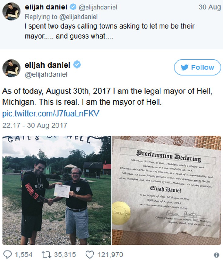Click the @elijahdaniel handle in top tweet header

pos(98,7)
